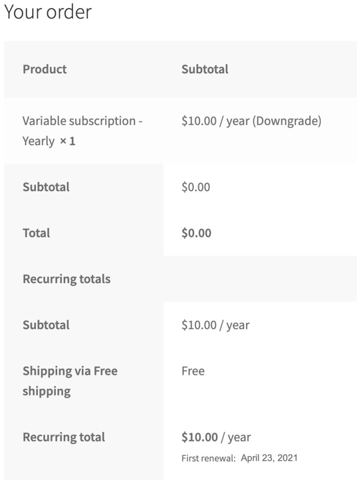
Task: Select the × 1 product quantity
Action: (x=67, y=141)
